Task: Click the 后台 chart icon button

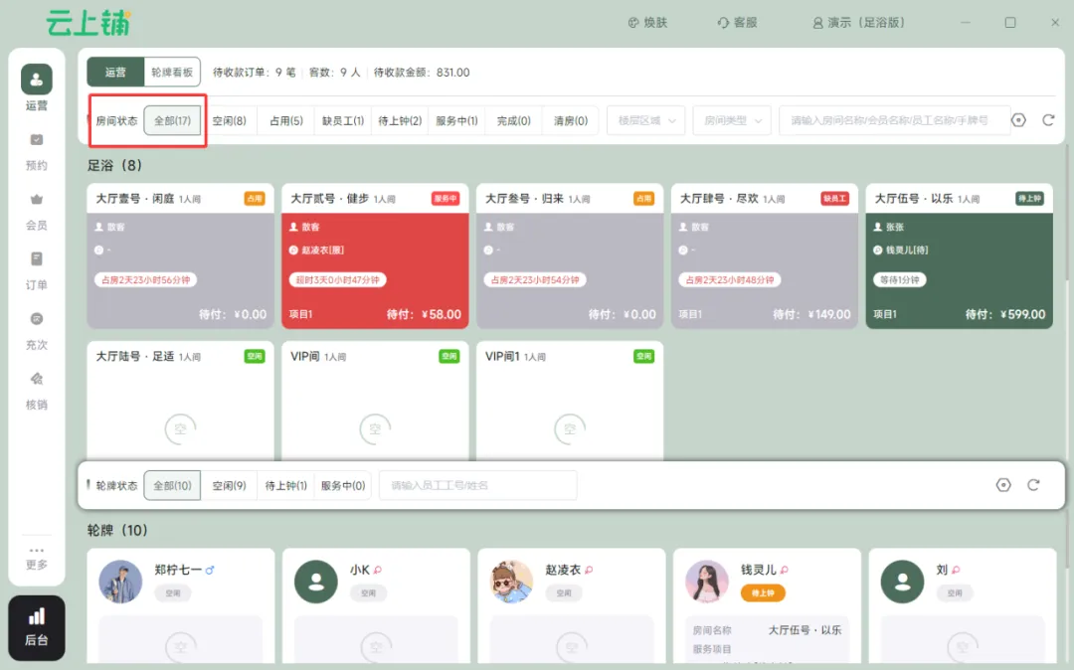Action: [37, 627]
